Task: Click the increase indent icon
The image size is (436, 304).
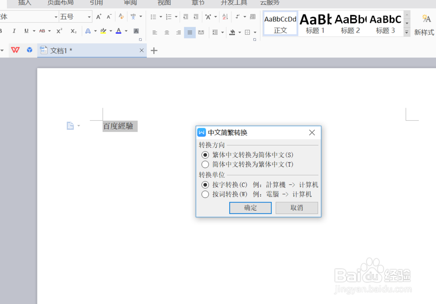Action: click(x=196, y=17)
